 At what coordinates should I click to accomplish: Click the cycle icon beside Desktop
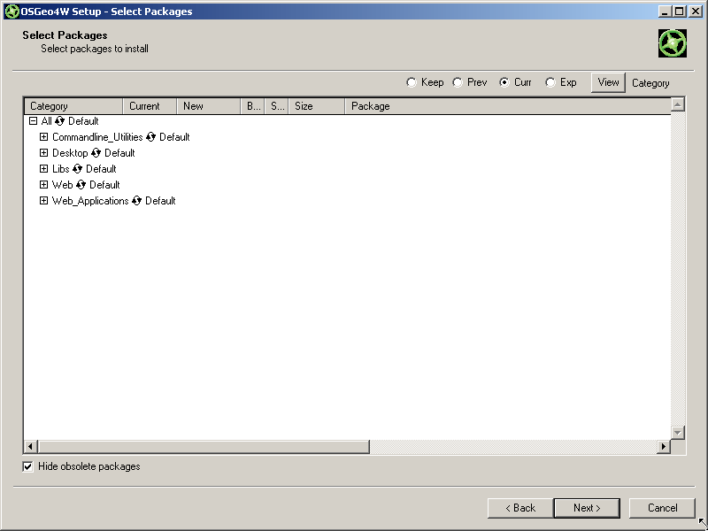pyautogui.click(x=96, y=153)
